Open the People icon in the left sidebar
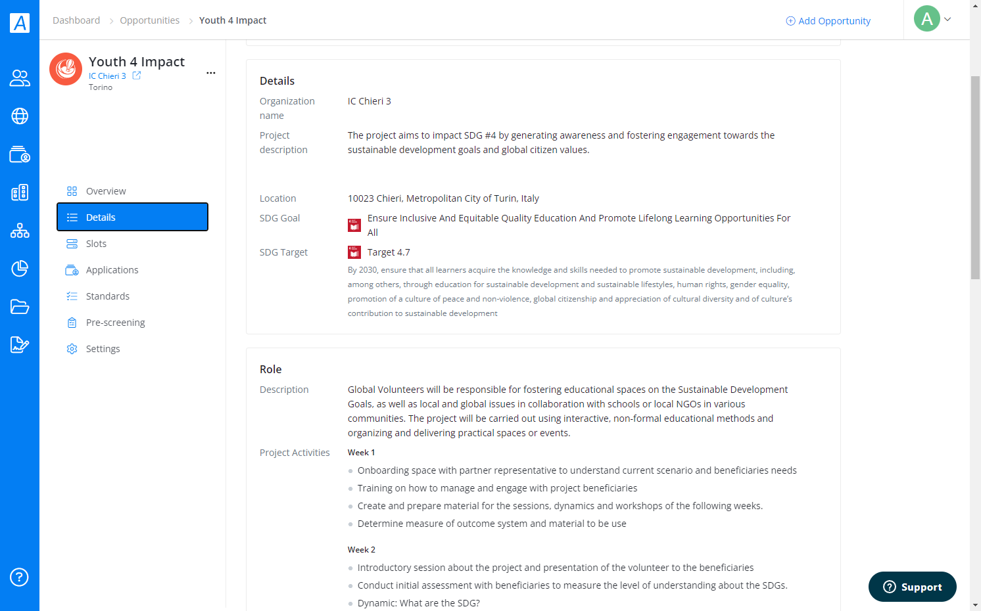Image resolution: width=981 pixels, height=611 pixels. (20, 78)
